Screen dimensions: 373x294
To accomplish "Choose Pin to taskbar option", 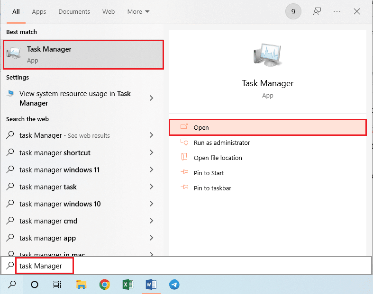I will (x=212, y=188).
